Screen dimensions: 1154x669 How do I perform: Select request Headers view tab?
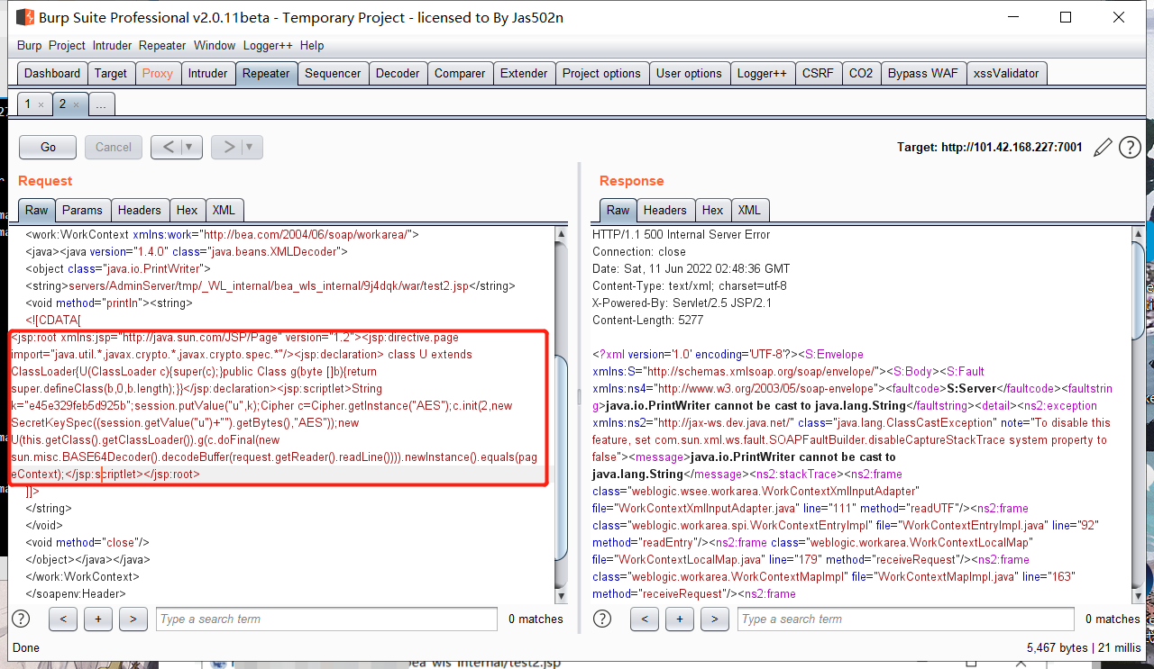click(140, 210)
